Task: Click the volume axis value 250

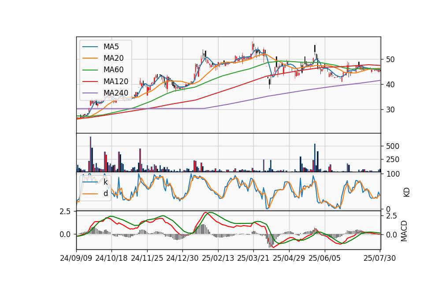Action: pos(393,159)
